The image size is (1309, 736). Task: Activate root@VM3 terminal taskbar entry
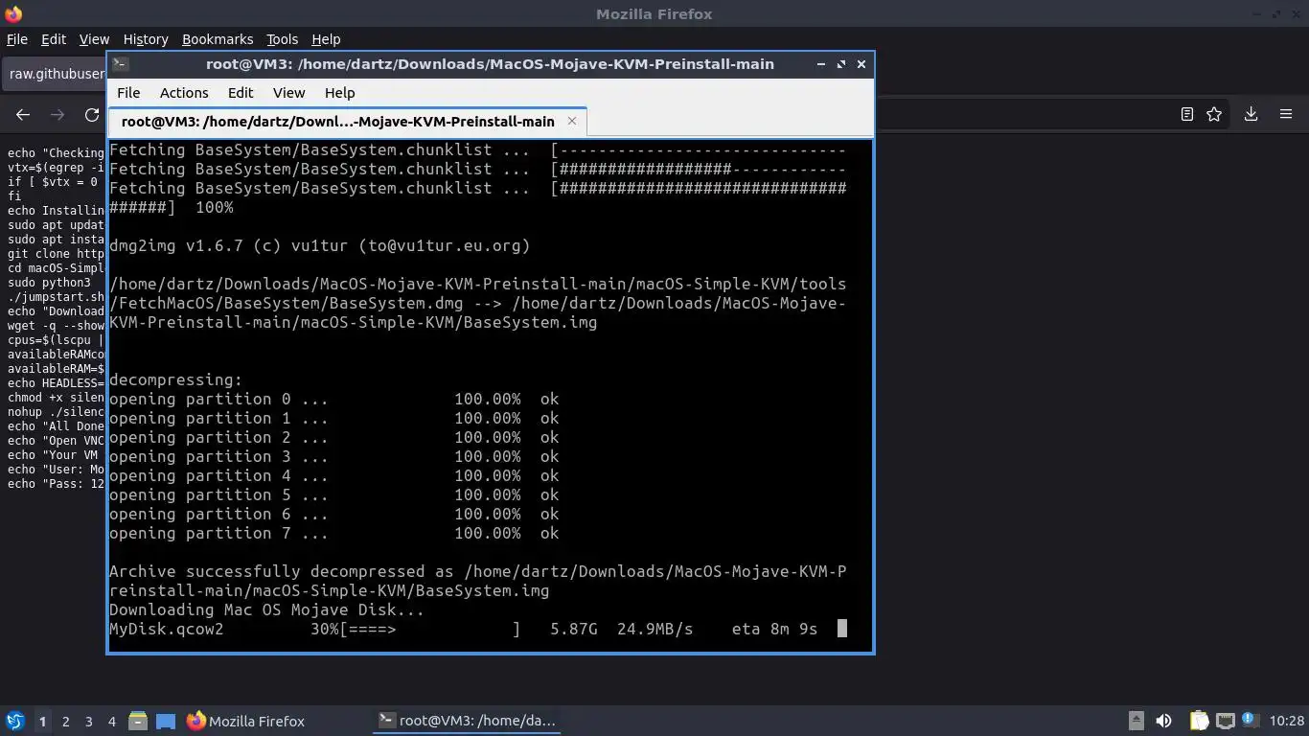tap(468, 721)
